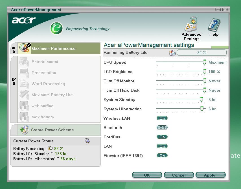241x189 pixels.
Task: Click the 'Current Power Status' heading
Action: (33, 141)
